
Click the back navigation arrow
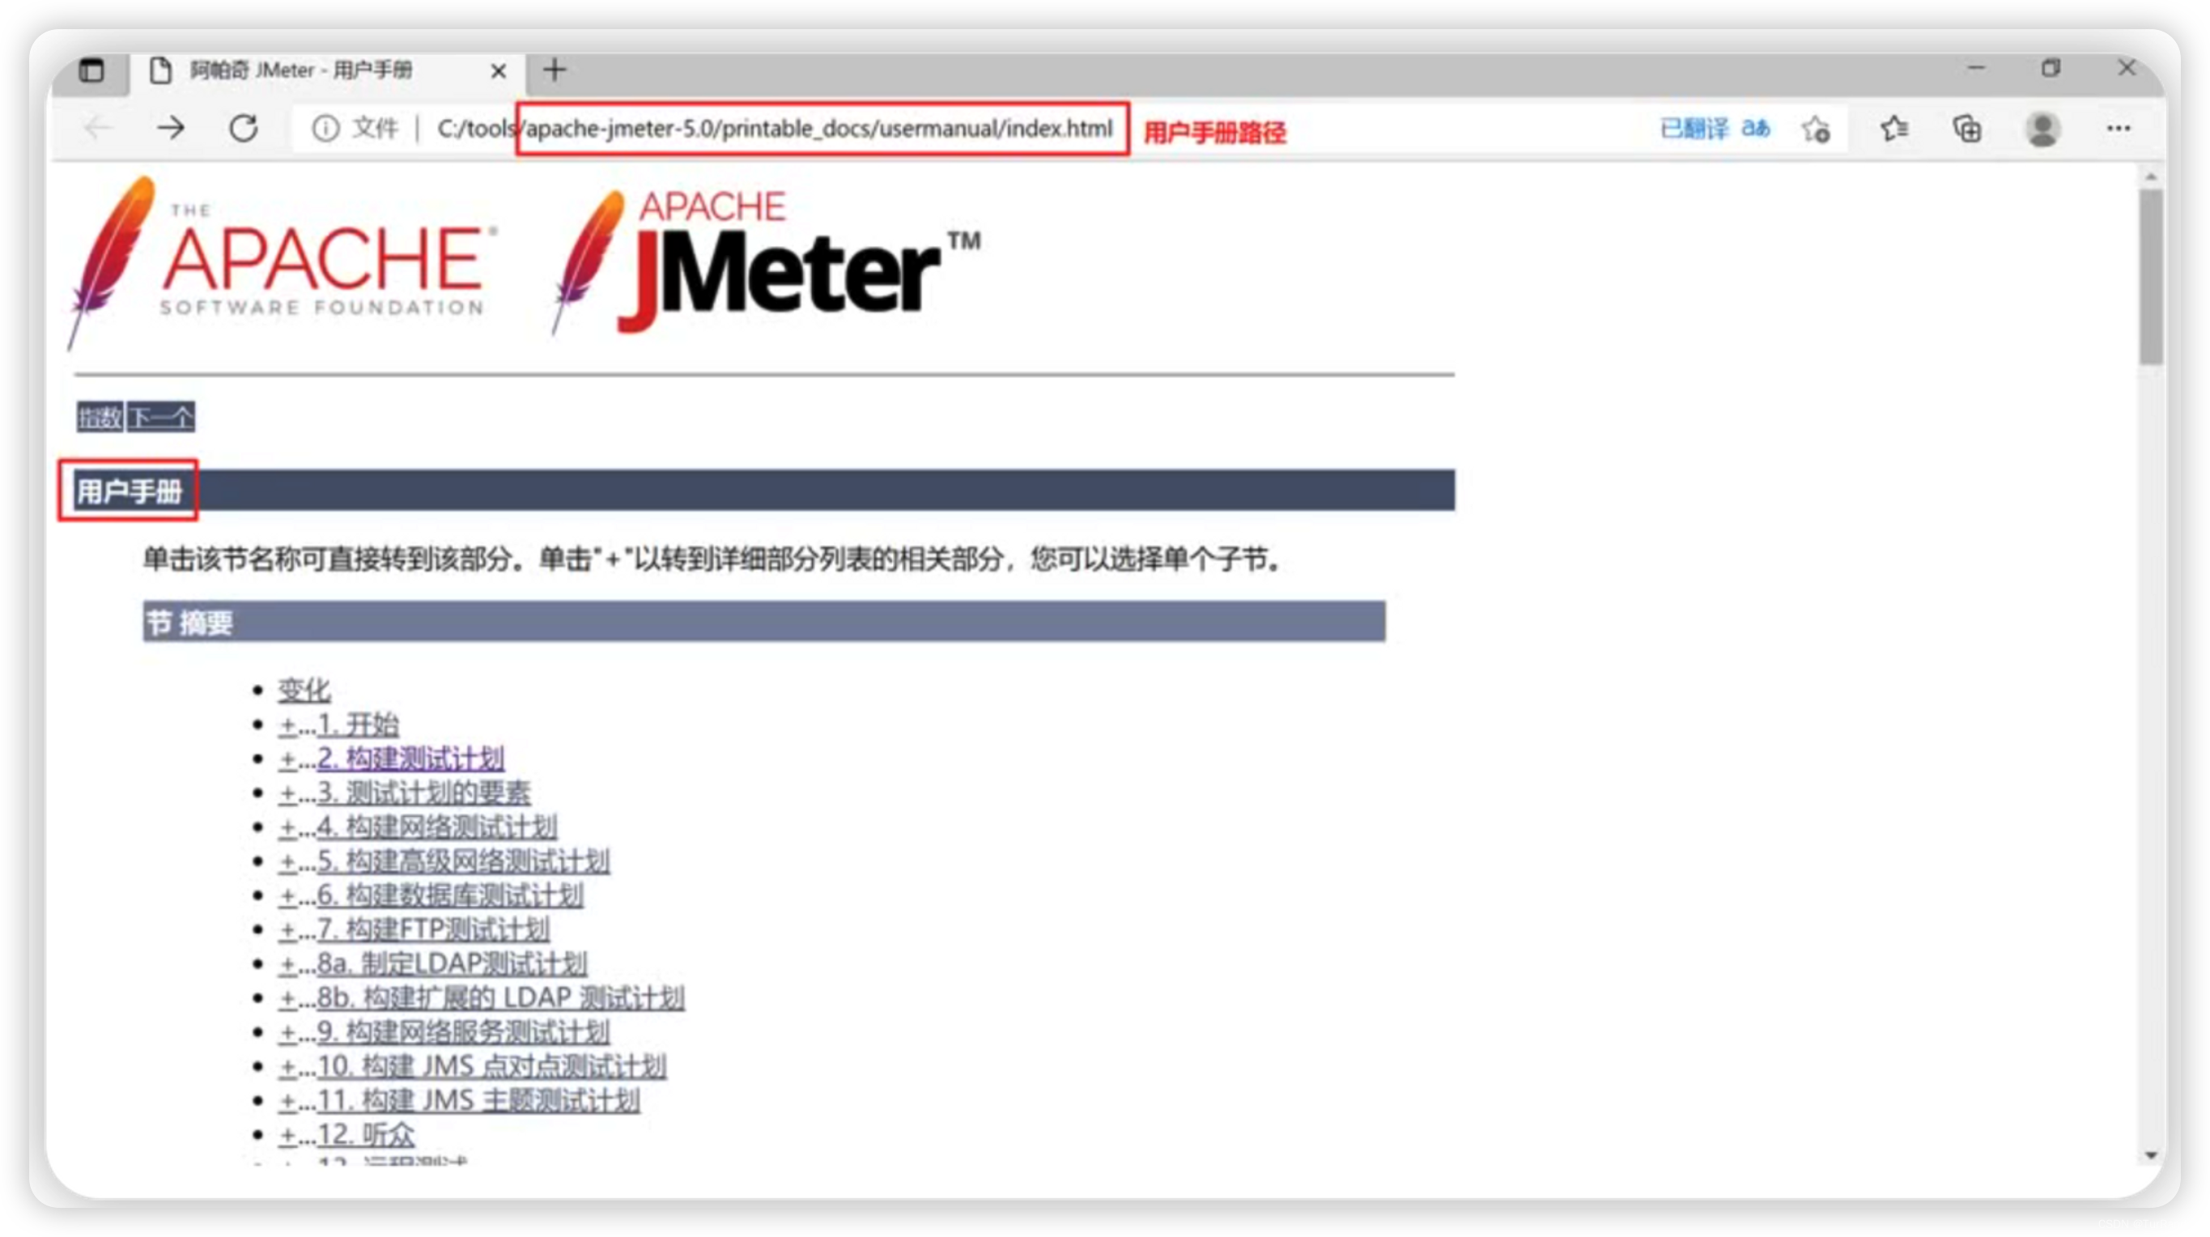tap(97, 127)
